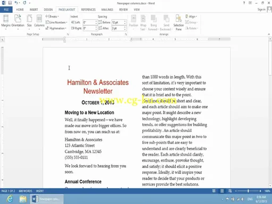Click the zoom in plus button

click(x=260, y=191)
